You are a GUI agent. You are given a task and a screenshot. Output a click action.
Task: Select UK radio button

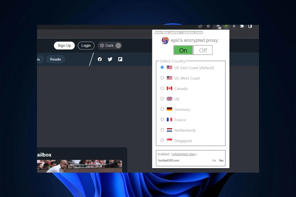pos(162,99)
